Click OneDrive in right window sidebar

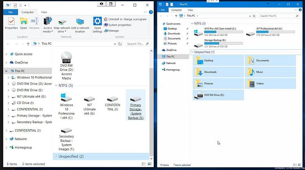[169, 50]
